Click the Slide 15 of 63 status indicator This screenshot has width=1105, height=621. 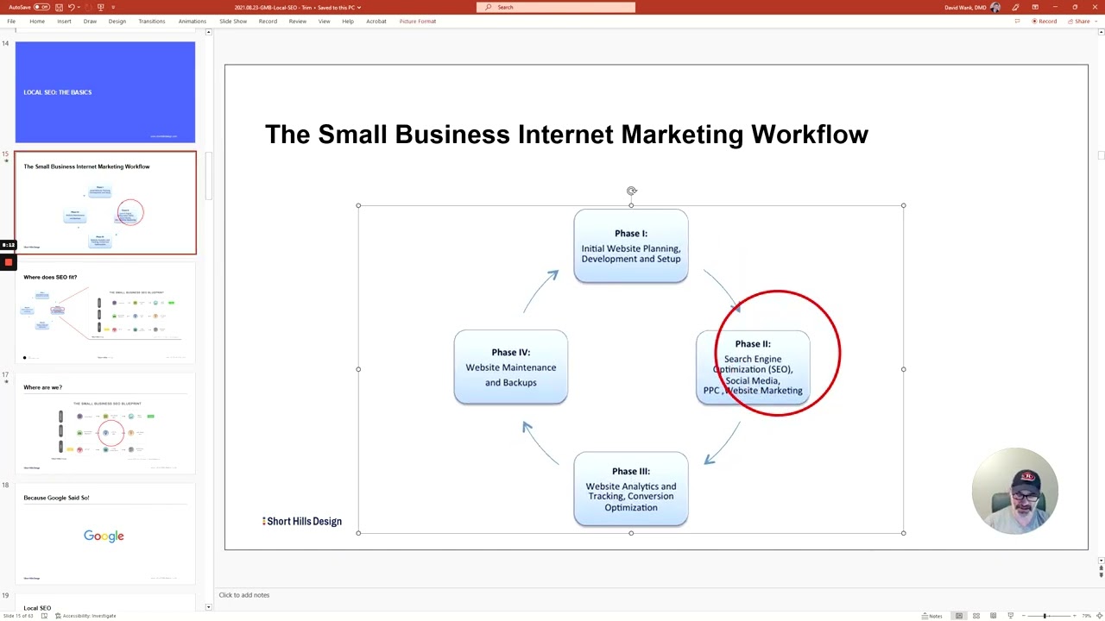point(19,616)
